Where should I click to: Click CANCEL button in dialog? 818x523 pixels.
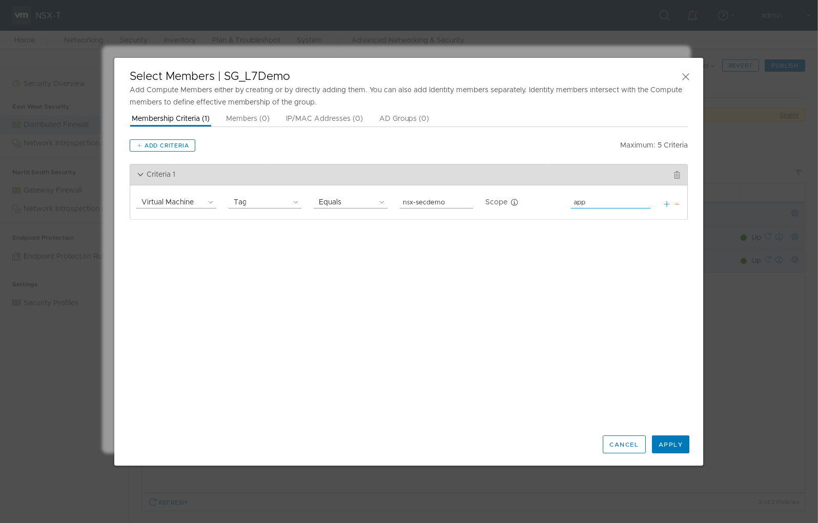(x=624, y=445)
